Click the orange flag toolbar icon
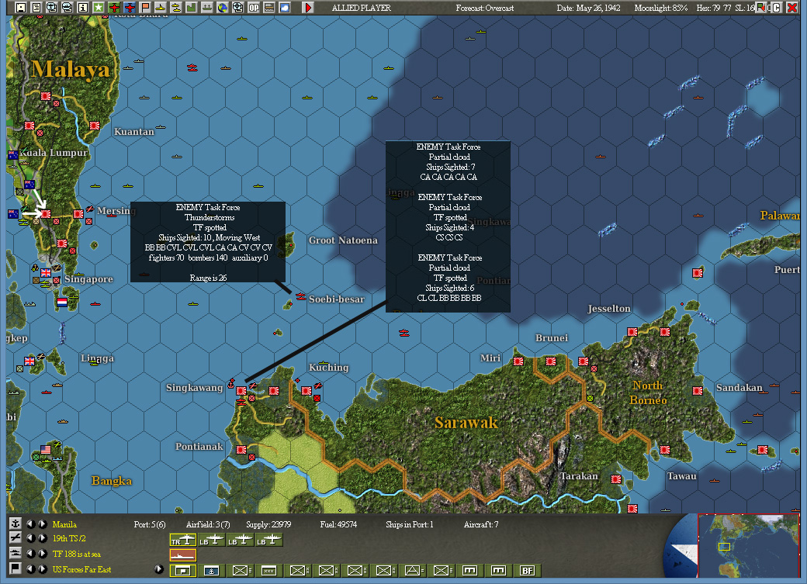The height and width of the screenshot is (584, 807). (144, 8)
